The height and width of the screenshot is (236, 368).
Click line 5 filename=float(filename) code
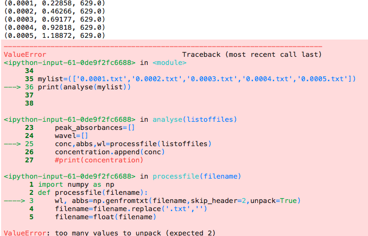106,217
